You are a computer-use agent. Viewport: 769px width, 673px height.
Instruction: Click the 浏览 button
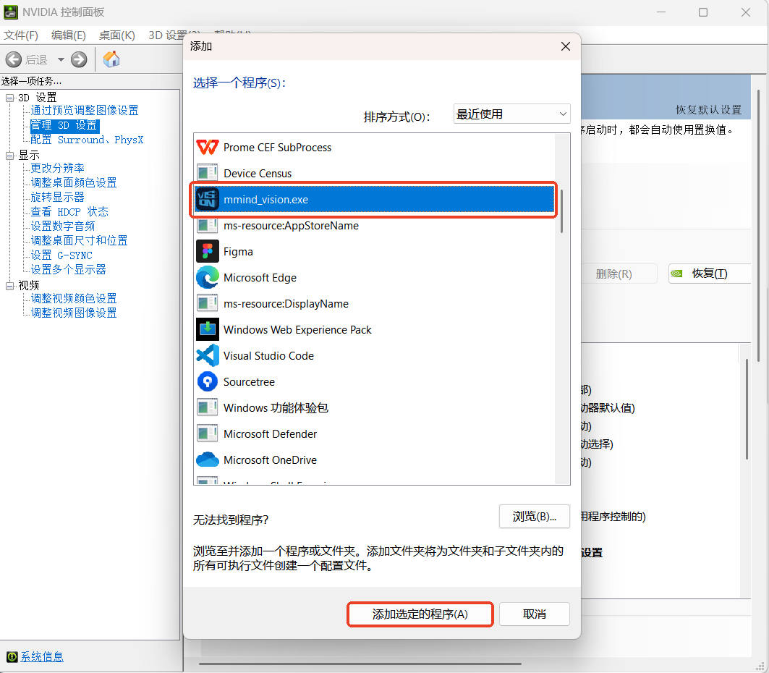pyautogui.click(x=534, y=516)
